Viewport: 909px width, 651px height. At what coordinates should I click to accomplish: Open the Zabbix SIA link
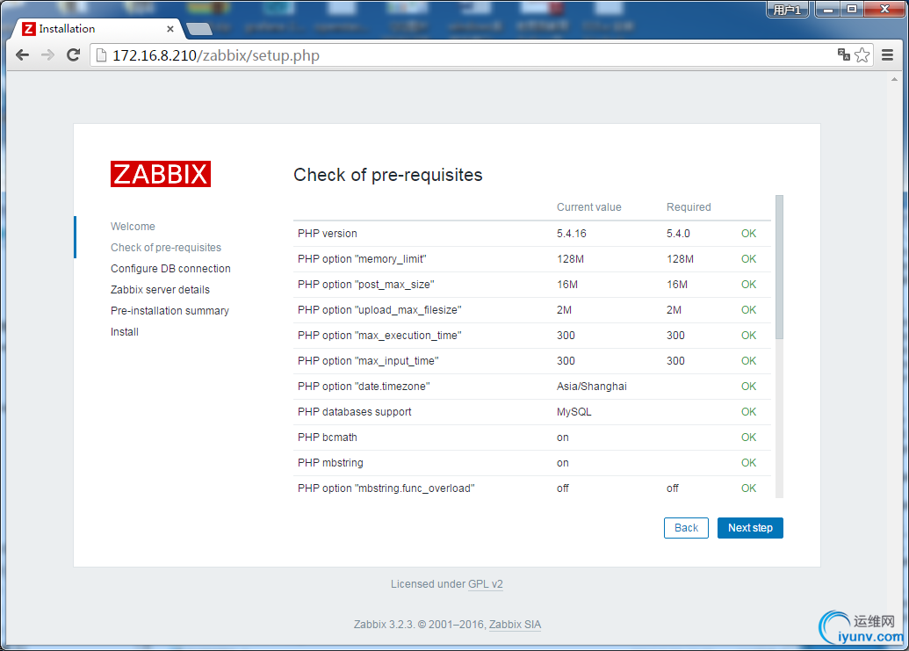[x=515, y=625]
